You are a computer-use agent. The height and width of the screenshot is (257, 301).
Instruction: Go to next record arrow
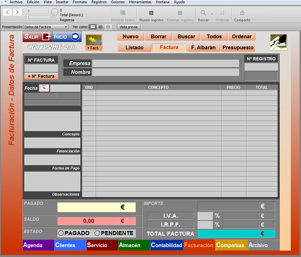18,12
